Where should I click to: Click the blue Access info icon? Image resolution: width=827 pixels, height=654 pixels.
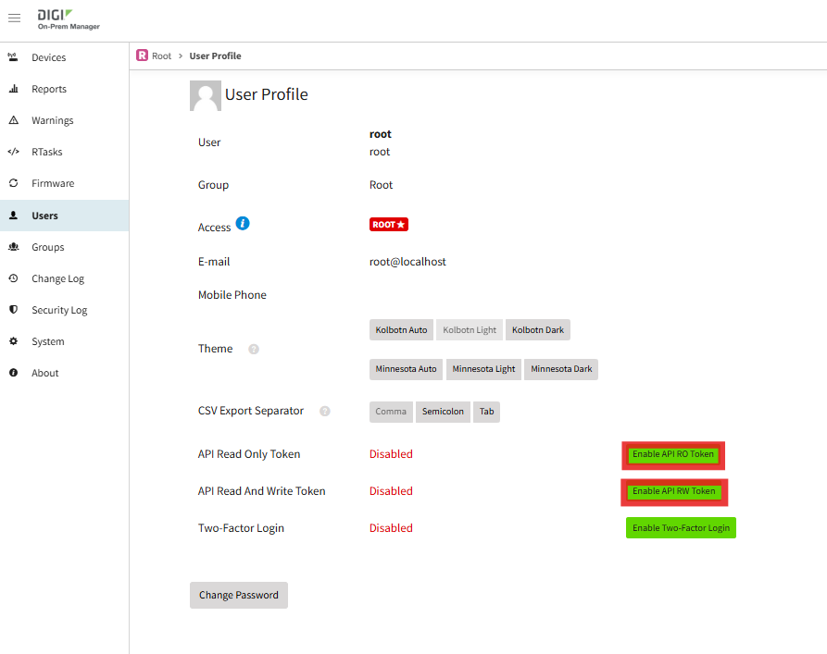[x=243, y=224]
